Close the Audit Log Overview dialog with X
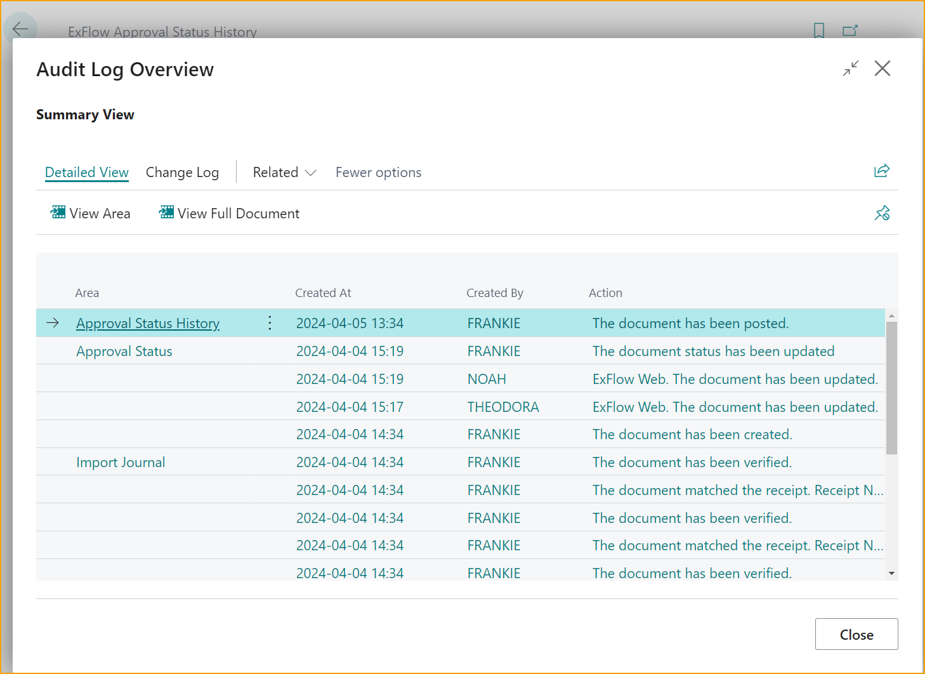Screen dimensions: 925x674 tap(882, 69)
